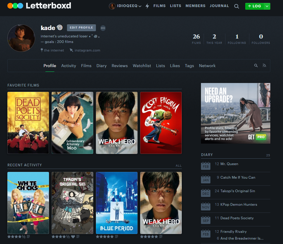Open the review icon under recent Weak Hero
283x244 pixels.
click(161, 236)
